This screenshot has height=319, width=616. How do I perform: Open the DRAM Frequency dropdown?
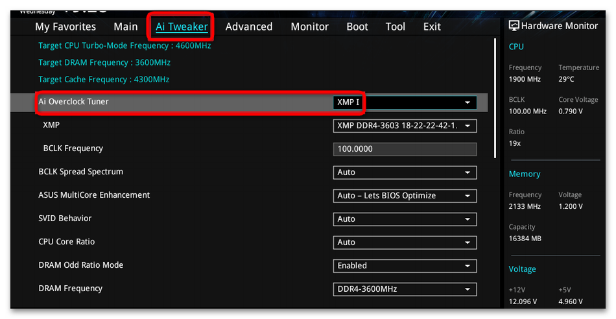pyautogui.click(x=405, y=289)
